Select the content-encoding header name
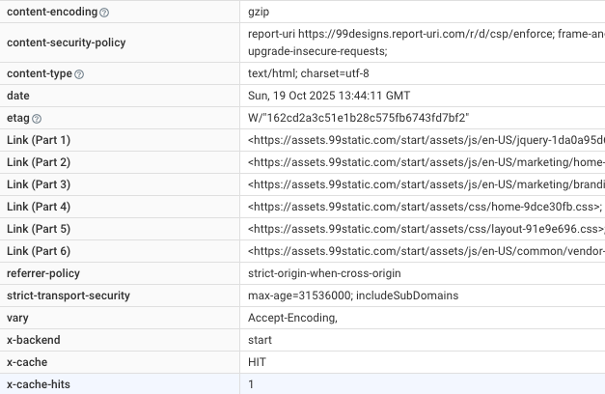The height and width of the screenshot is (394, 605). (x=52, y=12)
